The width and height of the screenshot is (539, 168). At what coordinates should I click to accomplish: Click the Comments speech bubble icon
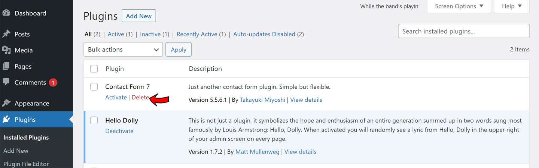6,82
